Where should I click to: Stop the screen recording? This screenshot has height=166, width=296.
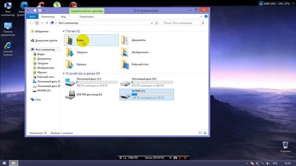185,158
